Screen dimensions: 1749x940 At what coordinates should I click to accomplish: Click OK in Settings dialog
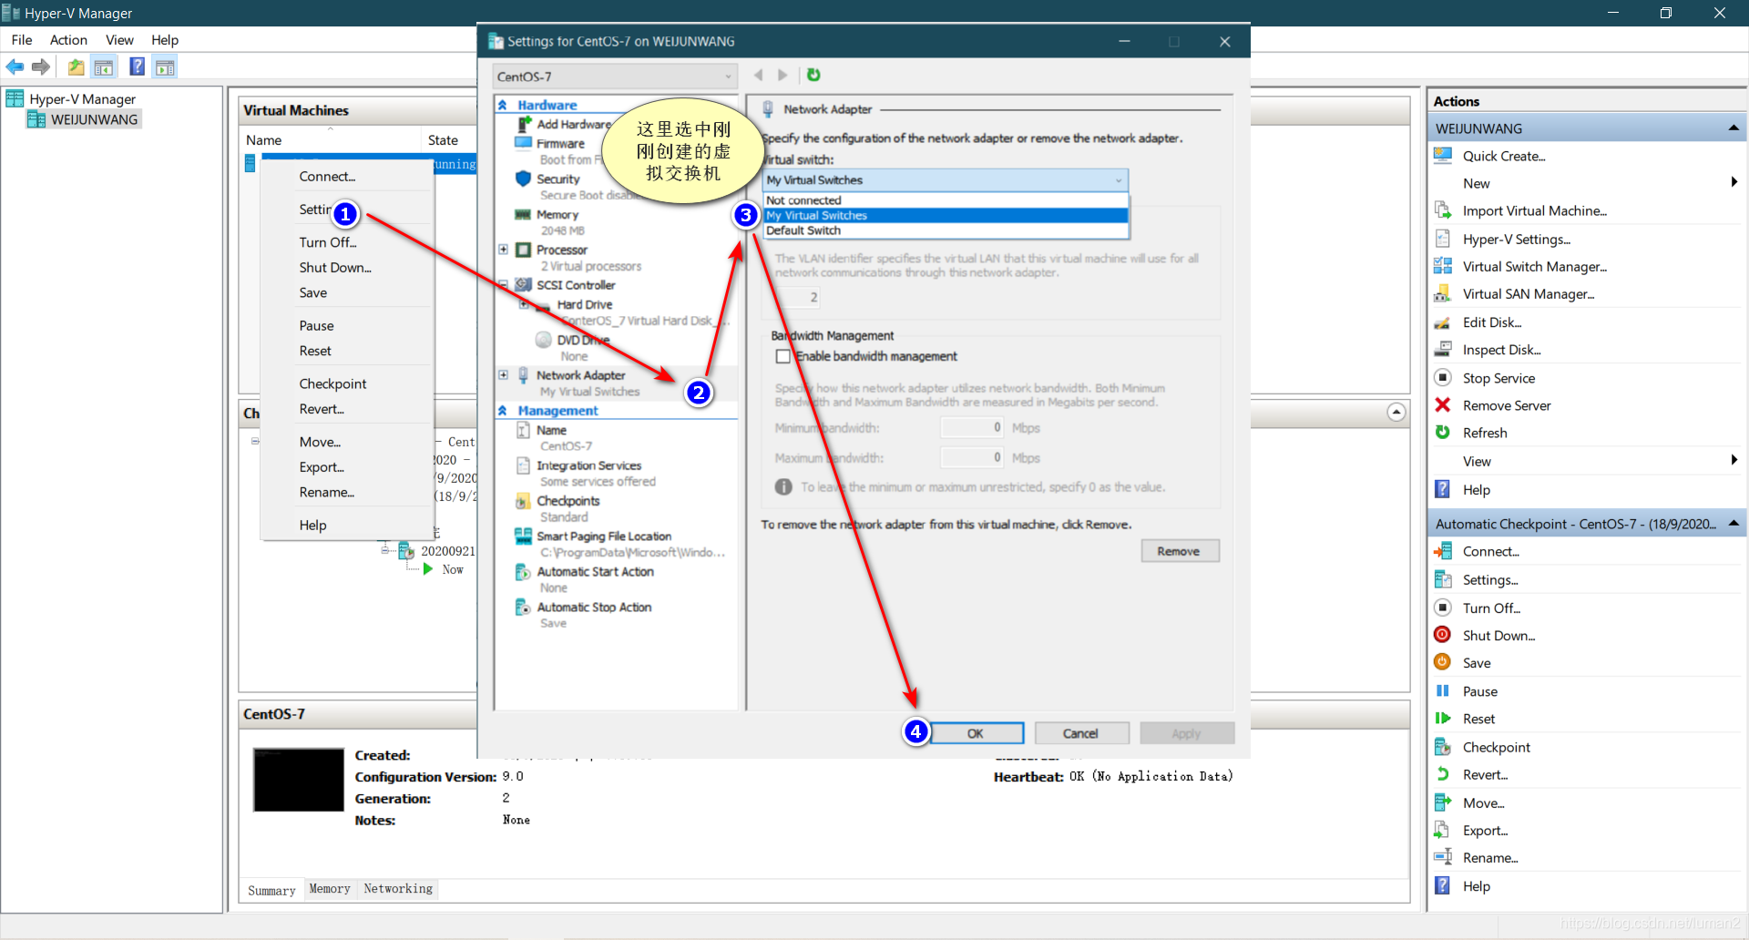(x=976, y=733)
